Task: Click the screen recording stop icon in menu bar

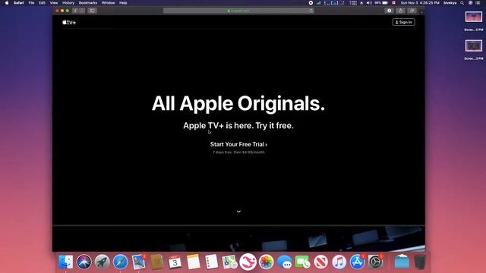Action: (x=311, y=3)
